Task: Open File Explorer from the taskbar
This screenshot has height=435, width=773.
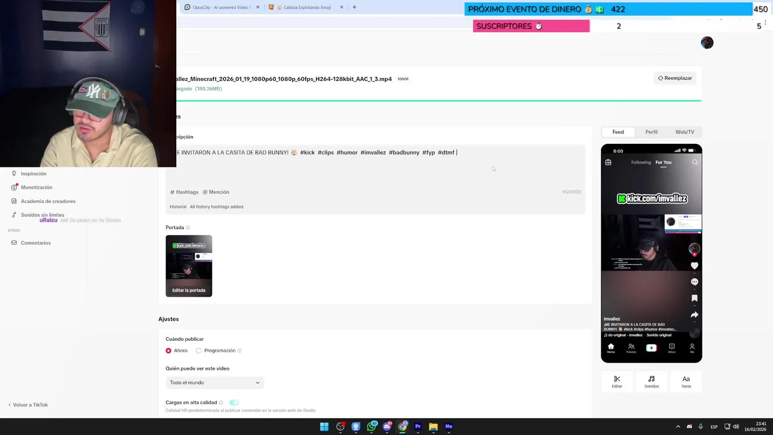Action: coord(433,427)
